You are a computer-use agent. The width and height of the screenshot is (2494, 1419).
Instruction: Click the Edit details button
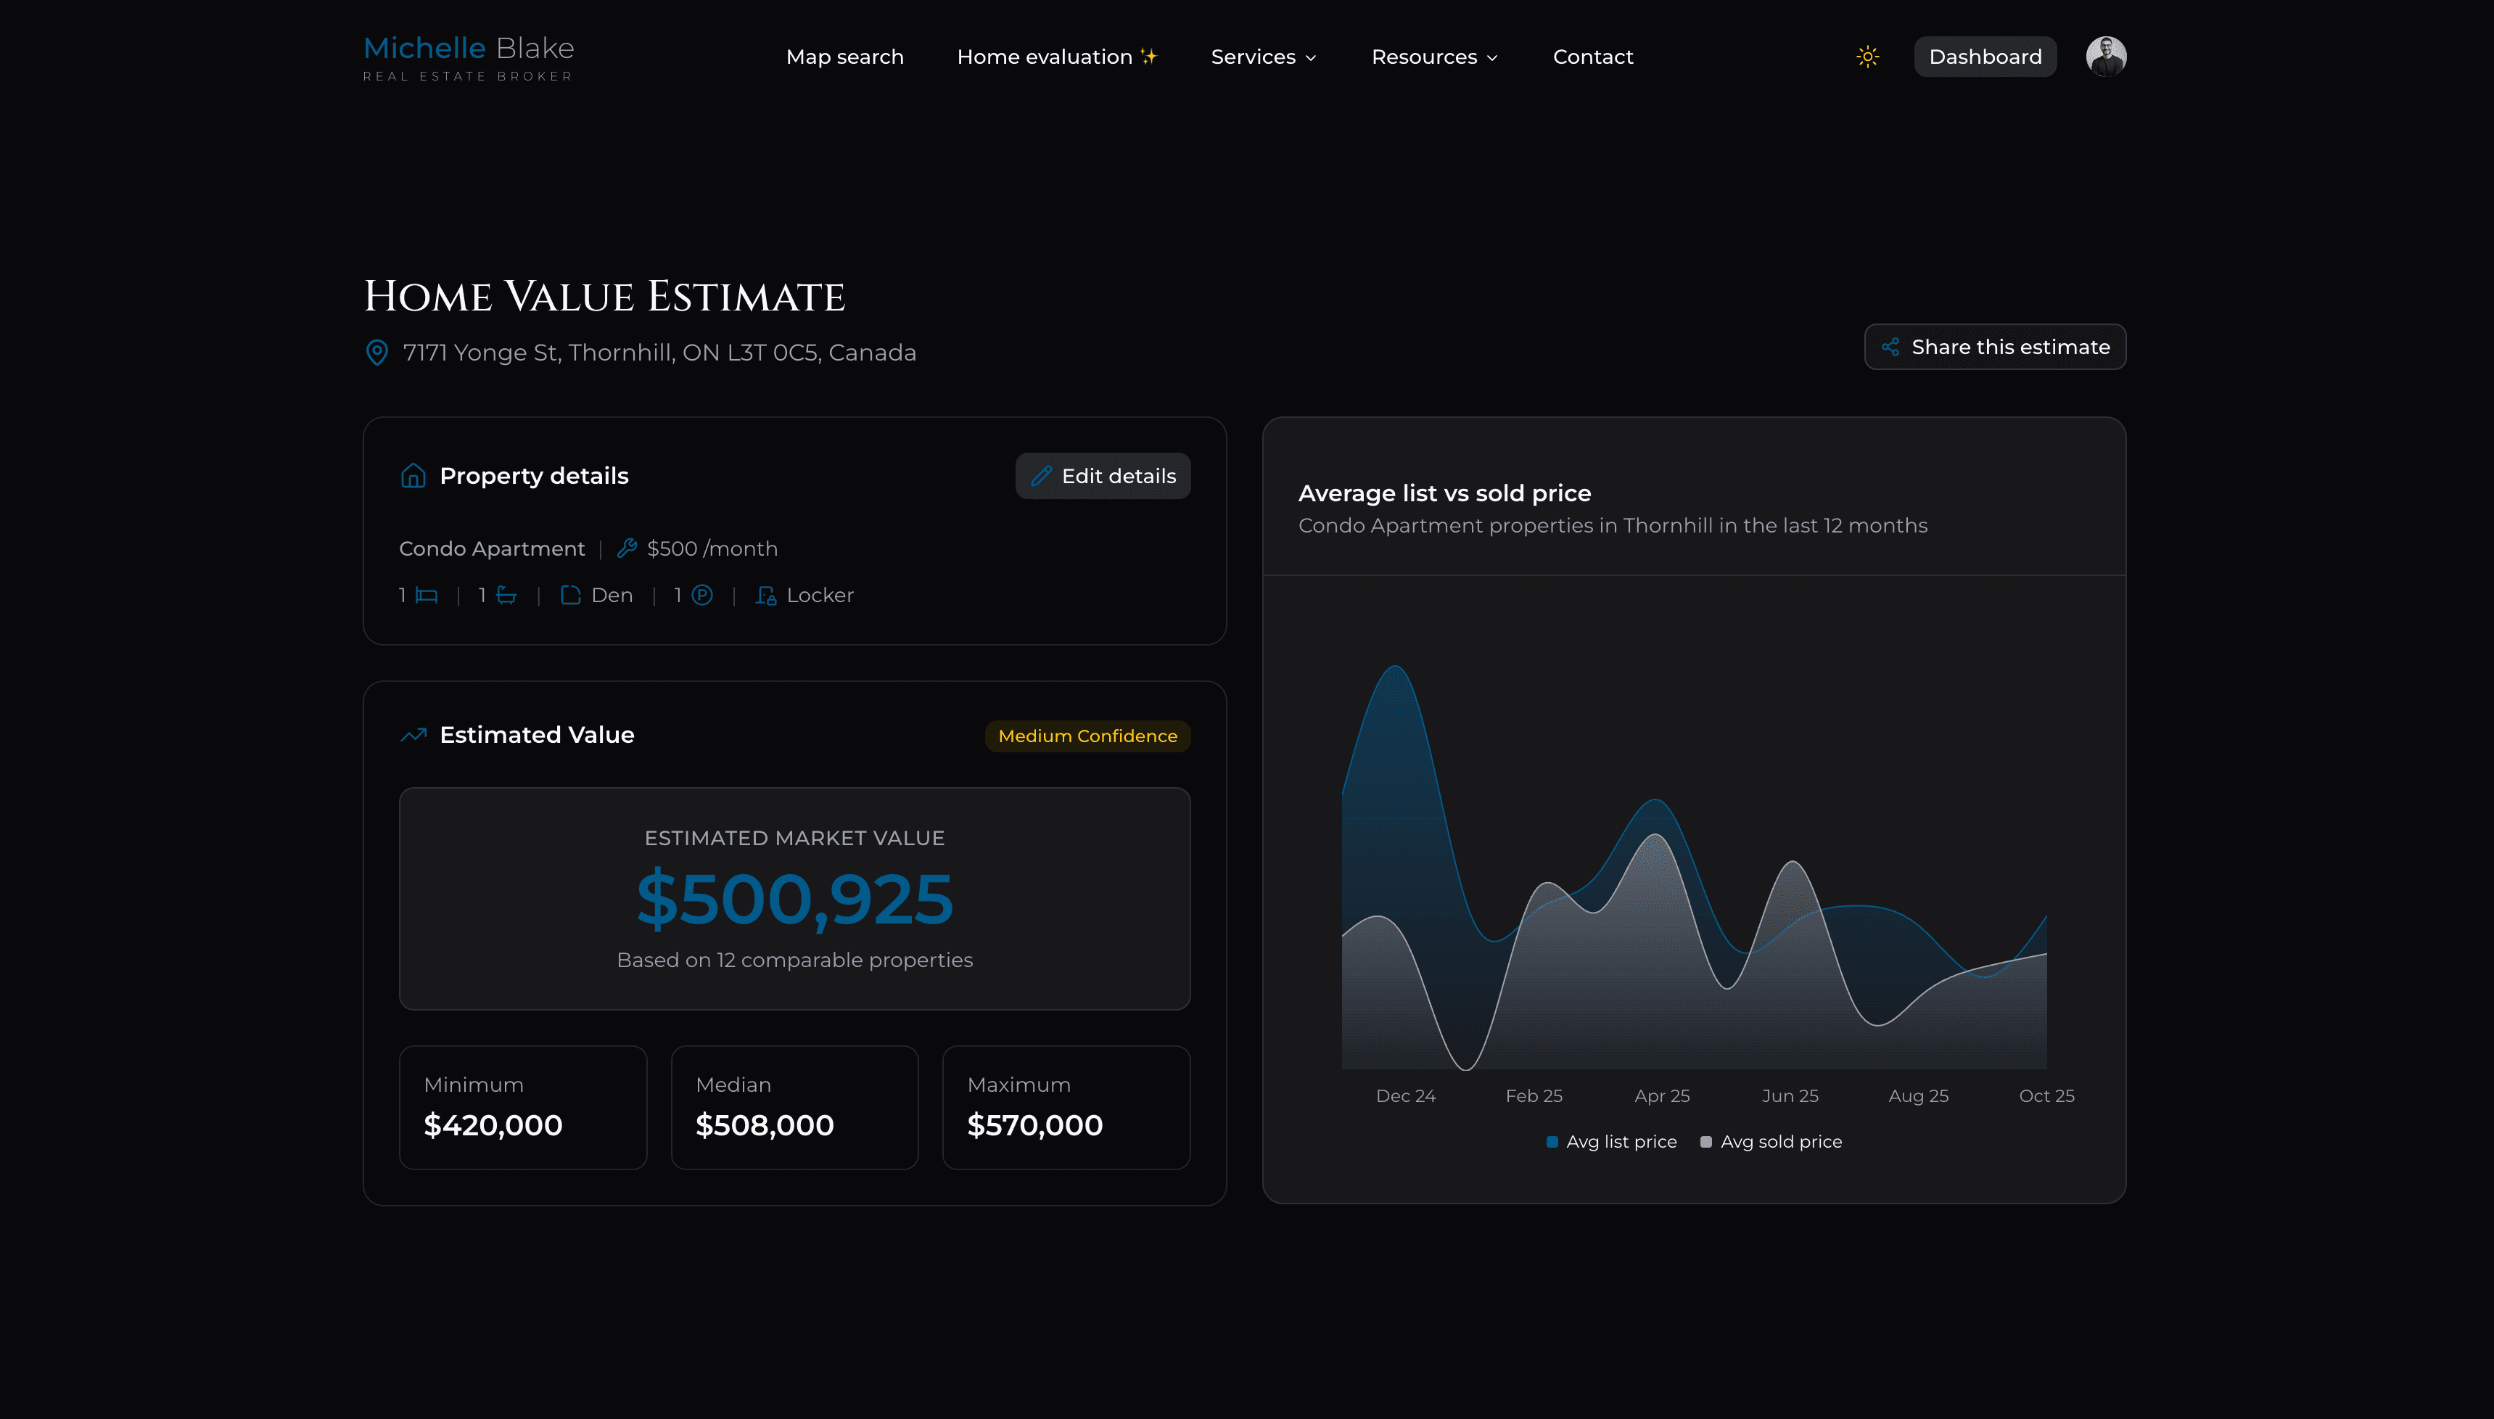tap(1102, 476)
